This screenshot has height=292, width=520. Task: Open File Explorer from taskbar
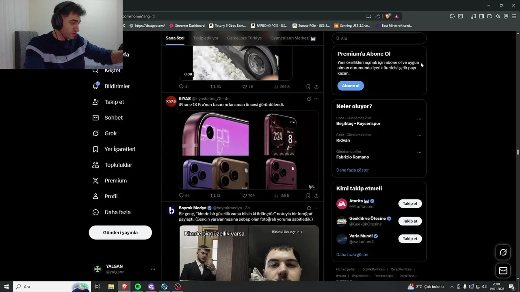111,287
